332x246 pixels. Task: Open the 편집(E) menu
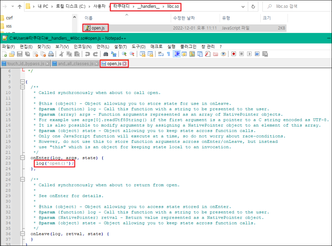[26, 46]
